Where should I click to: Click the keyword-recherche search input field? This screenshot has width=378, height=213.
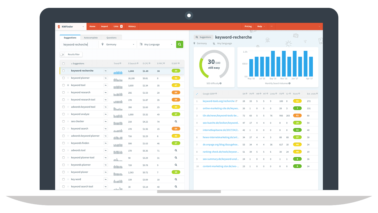(x=80, y=45)
